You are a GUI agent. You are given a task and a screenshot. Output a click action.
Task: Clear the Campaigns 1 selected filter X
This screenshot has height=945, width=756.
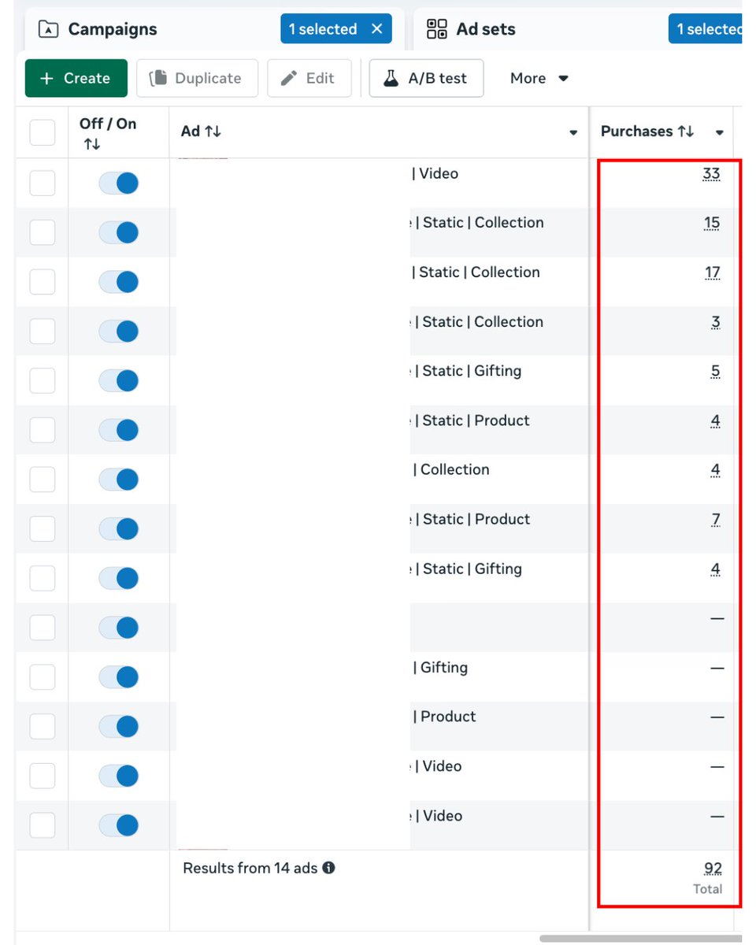coord(376,29)
